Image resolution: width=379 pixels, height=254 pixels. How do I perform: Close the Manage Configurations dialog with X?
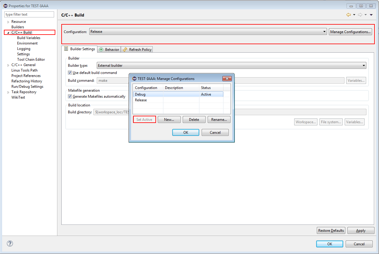click(227, 79)
